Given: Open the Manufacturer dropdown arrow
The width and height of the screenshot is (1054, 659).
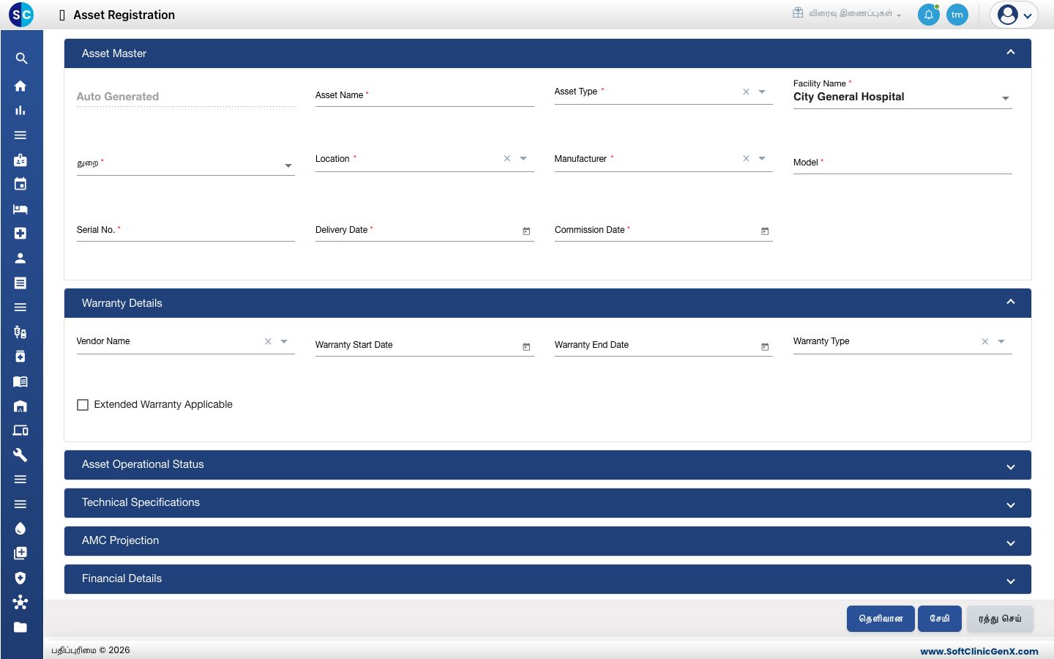Looking at the screenshot, I should 762,158.
